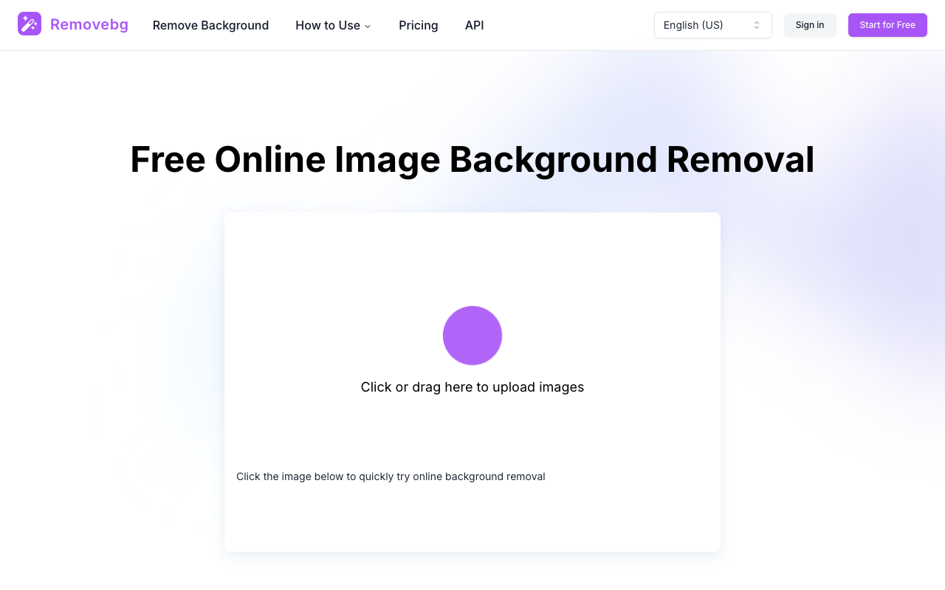Open the API menu item

coord(475,25)
